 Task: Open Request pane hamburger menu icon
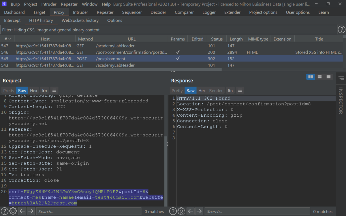[54, 90]
